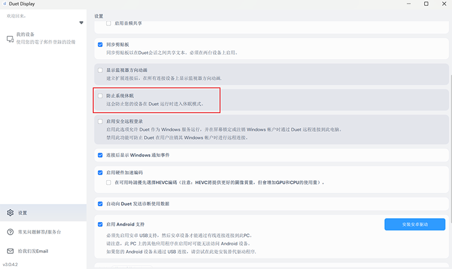Click the envelope icon for email
This screenshot has width=452, height=269.
pyautogui.click(x=10, y=251)
